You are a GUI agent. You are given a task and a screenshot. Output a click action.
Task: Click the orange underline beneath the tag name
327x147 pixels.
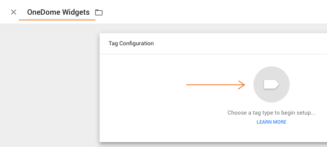point(57,20)
